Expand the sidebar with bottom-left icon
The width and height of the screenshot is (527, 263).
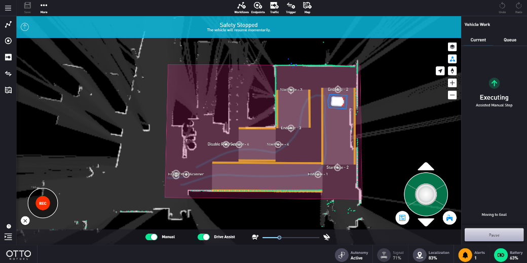click(x=8, y=237)
